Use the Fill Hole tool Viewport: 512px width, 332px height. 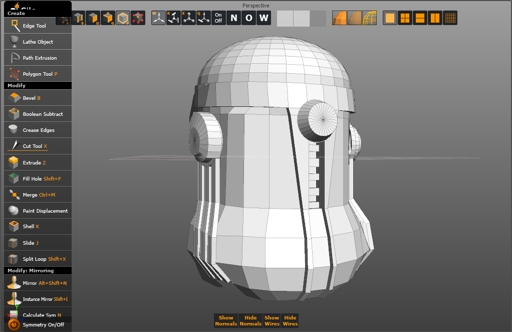[38, 178]
